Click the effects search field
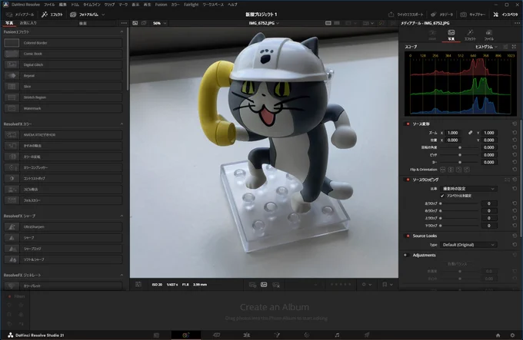The width and height of the screenshot is (523, 340). [x=97, y=23]
